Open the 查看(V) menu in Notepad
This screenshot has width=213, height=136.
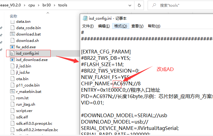(x=137, y=26)
